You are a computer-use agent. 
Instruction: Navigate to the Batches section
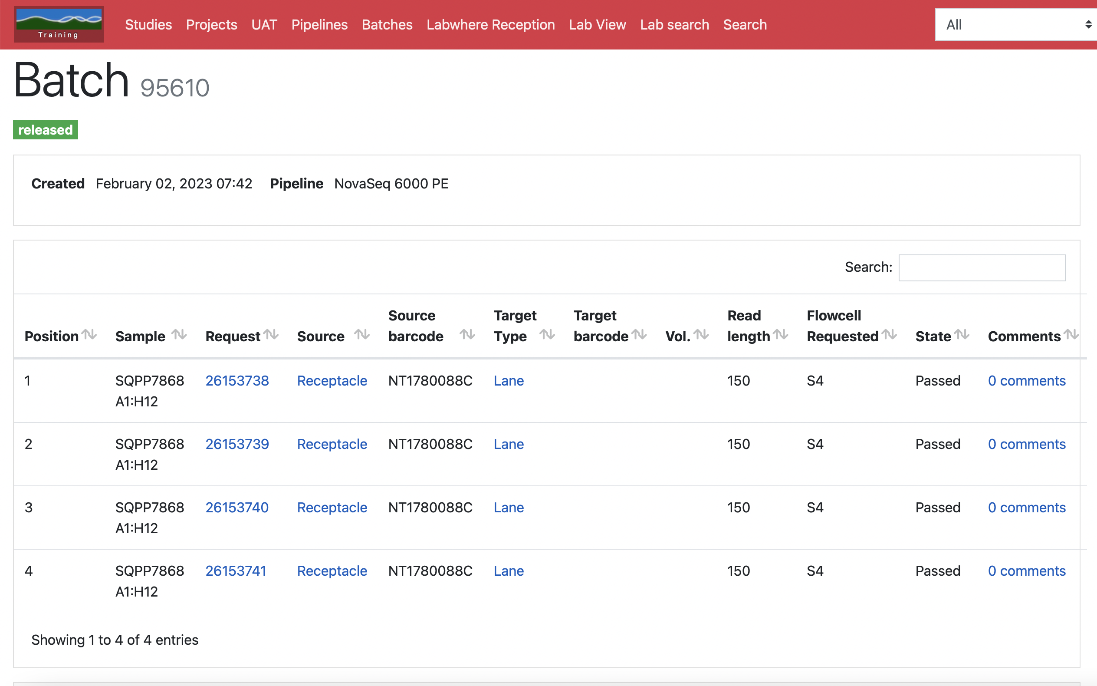click(x=387, y=24)
